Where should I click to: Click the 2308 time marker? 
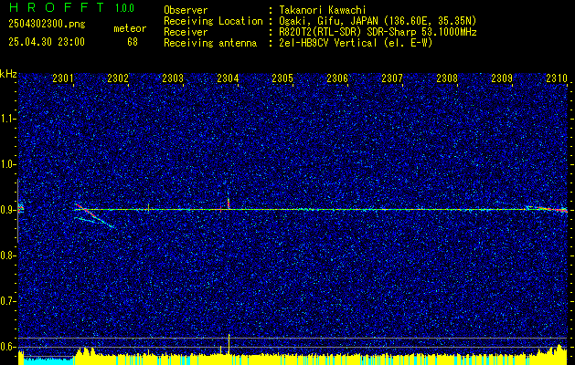(x=447, y=78)
